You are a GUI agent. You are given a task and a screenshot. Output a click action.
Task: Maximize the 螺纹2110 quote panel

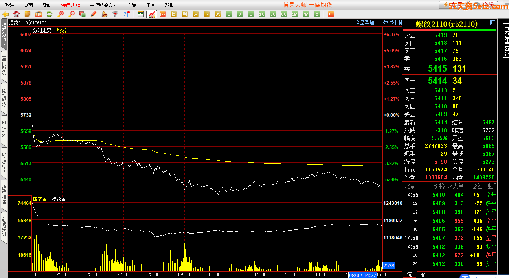[x=493, y=23]
